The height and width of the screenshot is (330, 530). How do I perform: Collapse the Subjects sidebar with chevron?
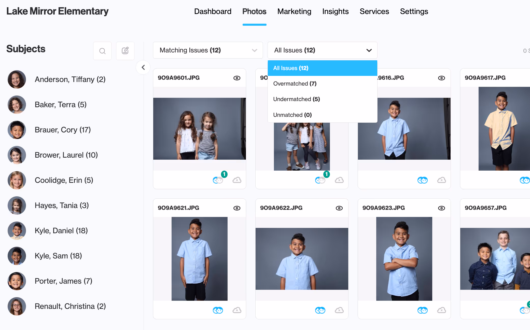pyautogui.click(x=143, y=67)
